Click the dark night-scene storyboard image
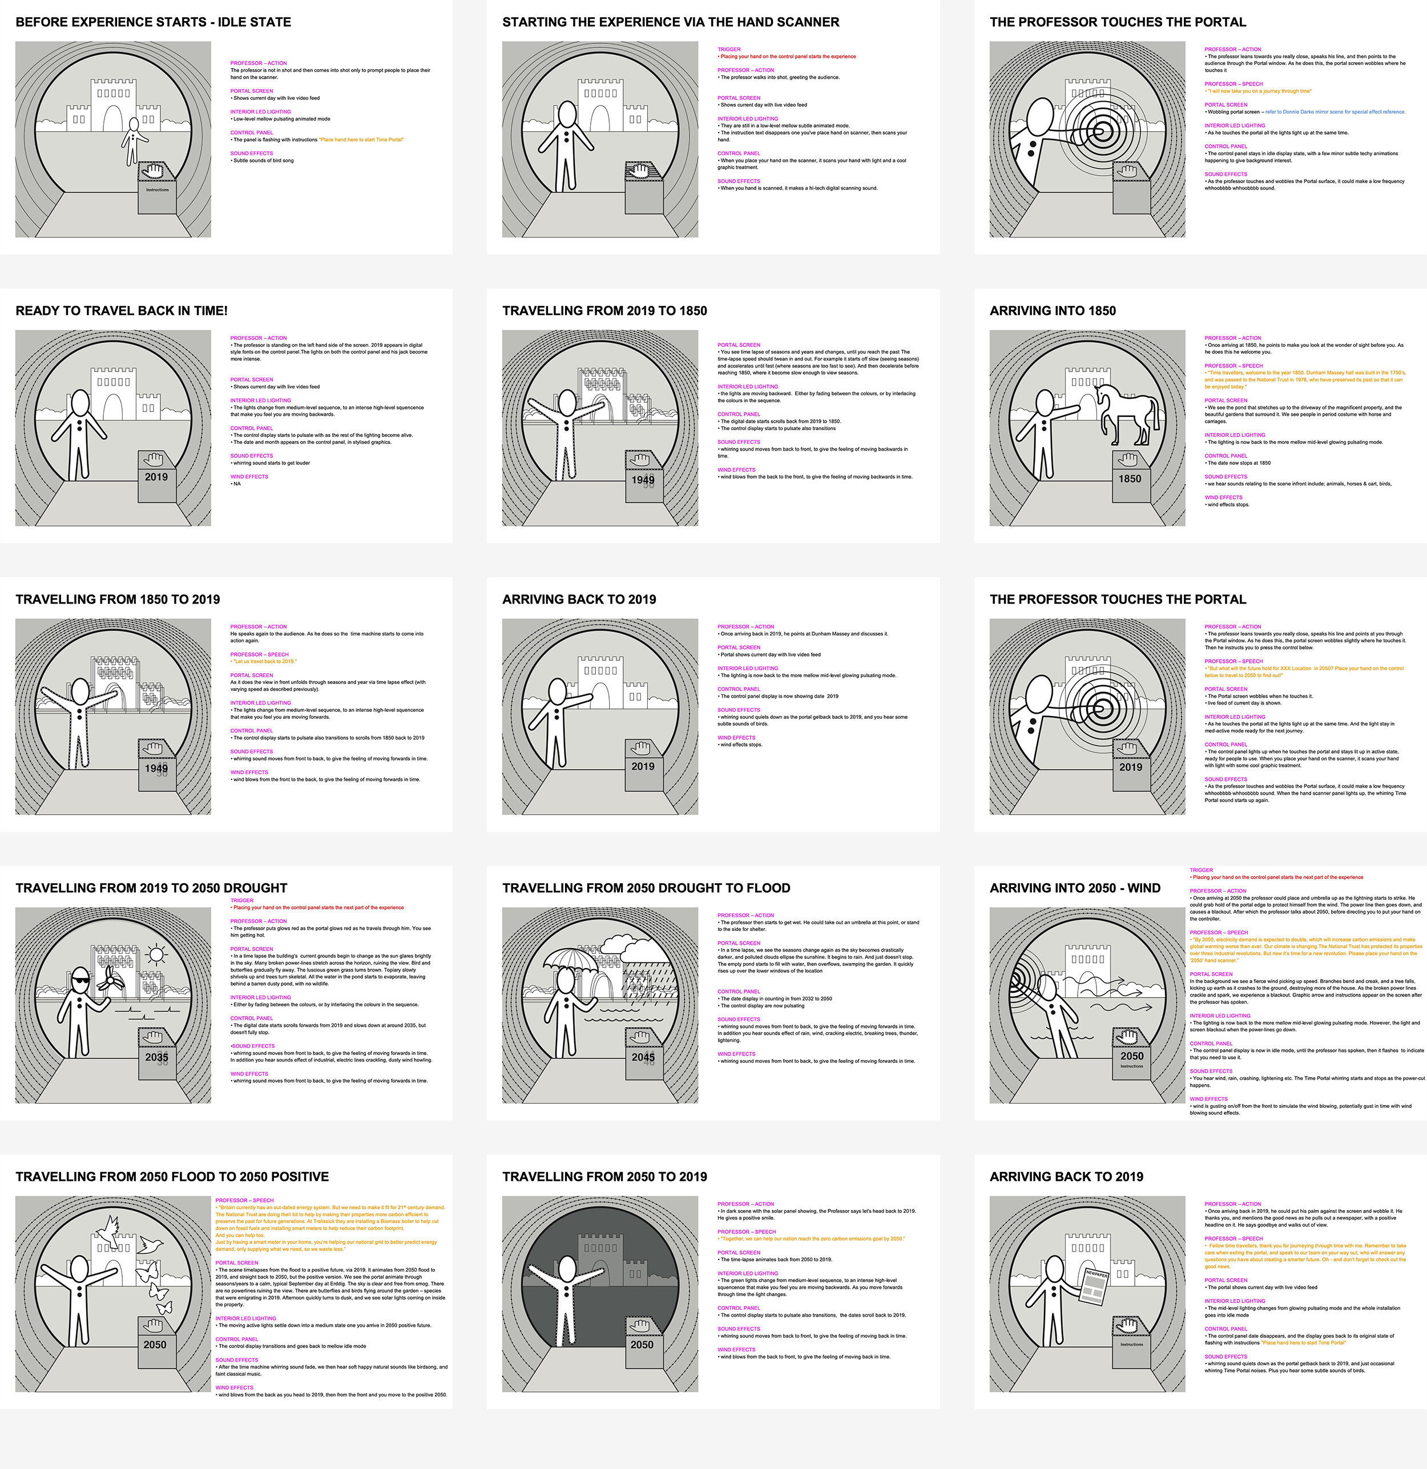Viewport: 1427px width, 1469px height. 600,1293
